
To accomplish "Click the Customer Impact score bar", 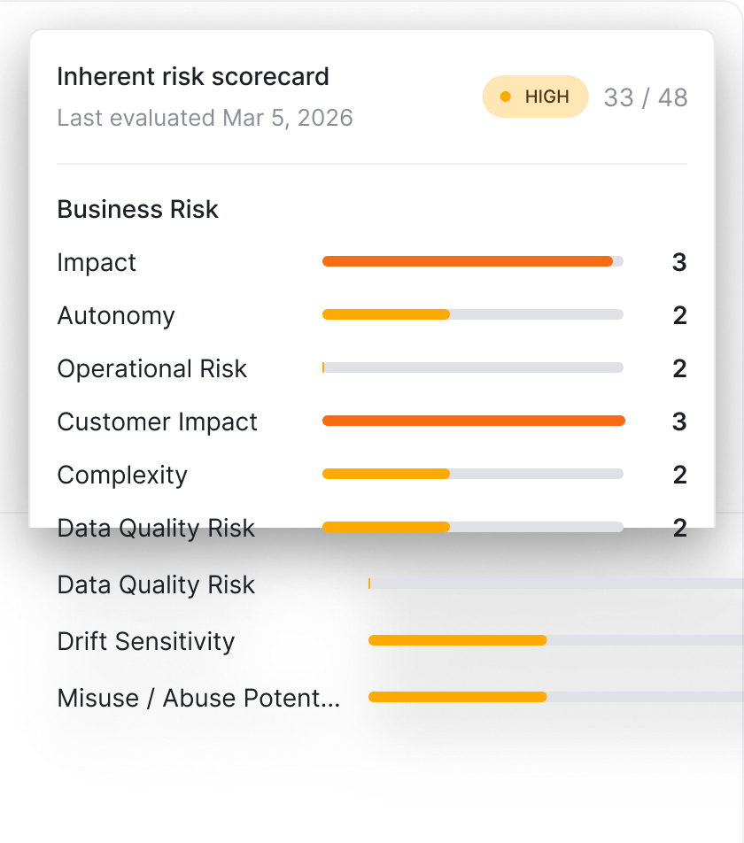I will 474,421.
